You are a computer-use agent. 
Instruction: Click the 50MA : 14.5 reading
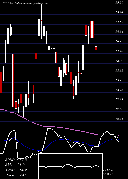point(16,160)
